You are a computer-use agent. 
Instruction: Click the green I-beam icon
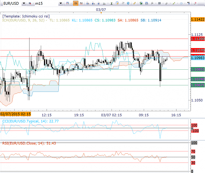[x=112, y=3]
